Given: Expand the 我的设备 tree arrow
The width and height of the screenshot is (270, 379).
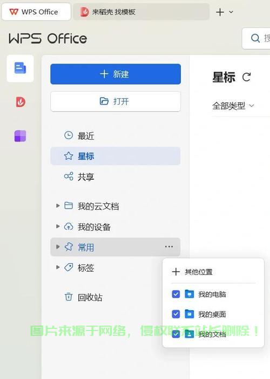Looking at the screenshot, I should coord(58,226).
